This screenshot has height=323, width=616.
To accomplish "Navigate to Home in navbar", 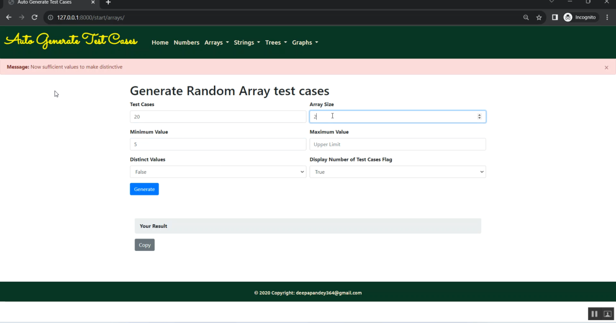I will (160, 43).
